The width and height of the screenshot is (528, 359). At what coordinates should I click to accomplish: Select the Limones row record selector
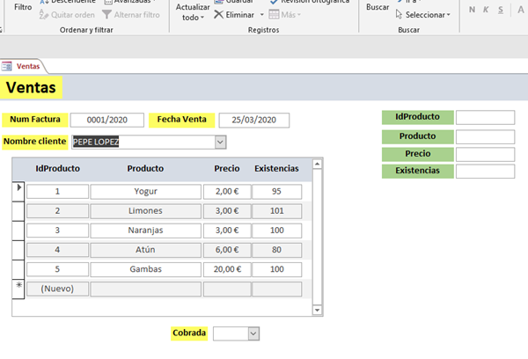point(18,211)
